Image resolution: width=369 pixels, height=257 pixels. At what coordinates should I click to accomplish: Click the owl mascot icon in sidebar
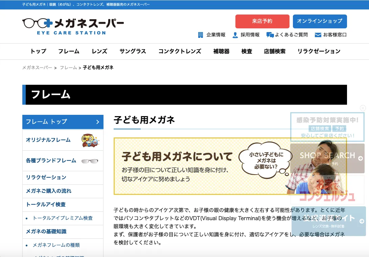tap(90, 140)
